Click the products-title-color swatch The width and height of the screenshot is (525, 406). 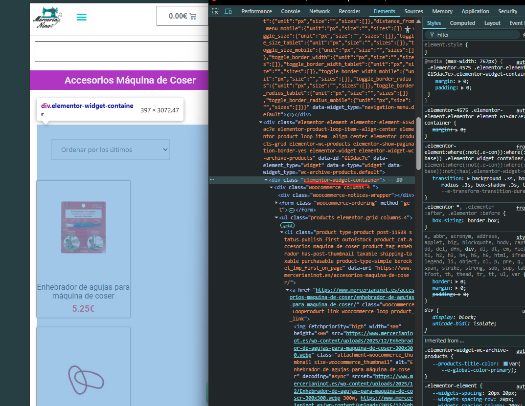click(x=506, y=364)
